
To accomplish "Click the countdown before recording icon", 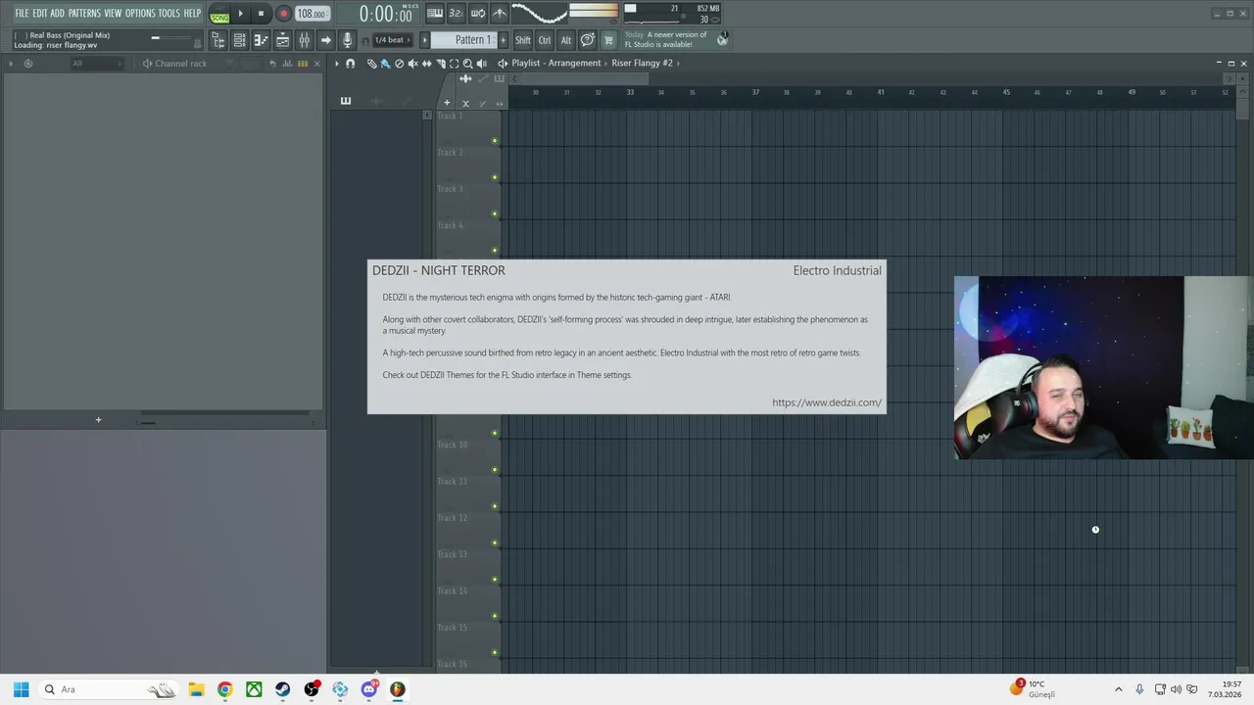I will tap(456, 14).
